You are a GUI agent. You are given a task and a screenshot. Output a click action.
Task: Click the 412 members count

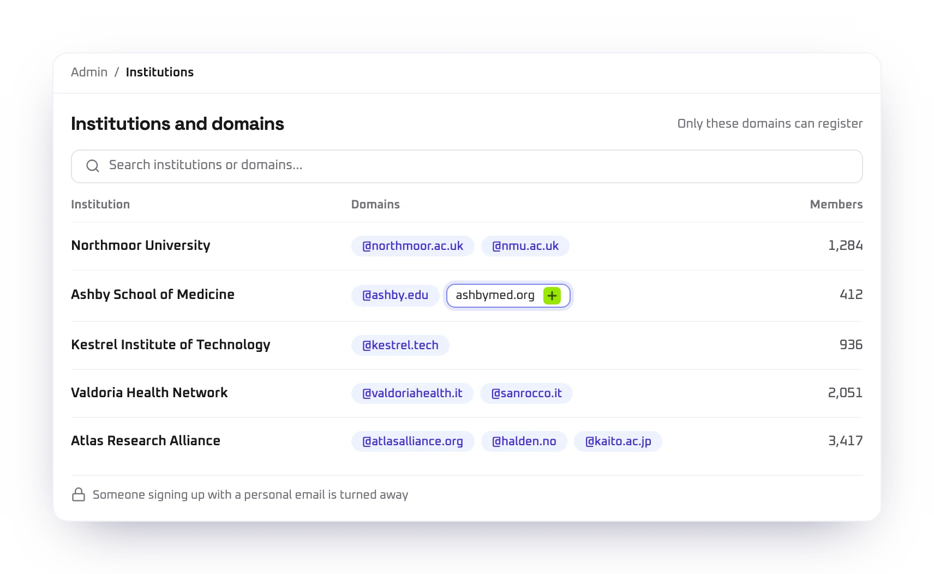click(x=851, y=295)
